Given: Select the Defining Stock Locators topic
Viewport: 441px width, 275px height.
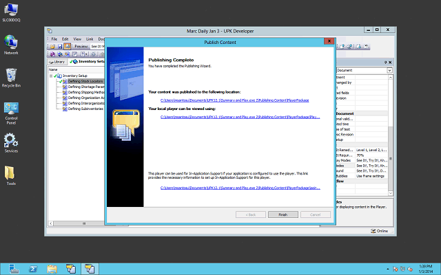Looking at the screenshot, I should (x=85, y=81).
